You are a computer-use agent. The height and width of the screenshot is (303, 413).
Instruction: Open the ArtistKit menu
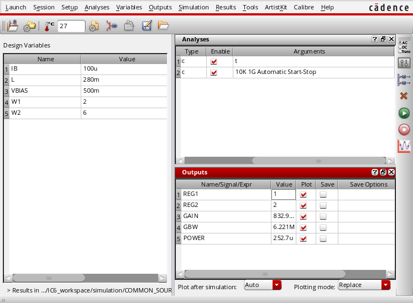(276, 7)
